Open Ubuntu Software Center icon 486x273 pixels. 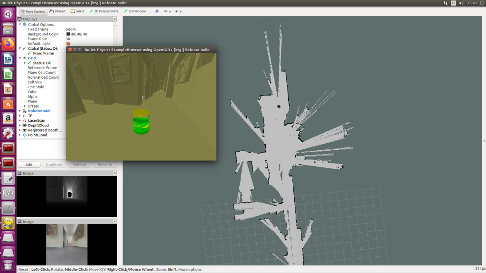click(8, 104)
